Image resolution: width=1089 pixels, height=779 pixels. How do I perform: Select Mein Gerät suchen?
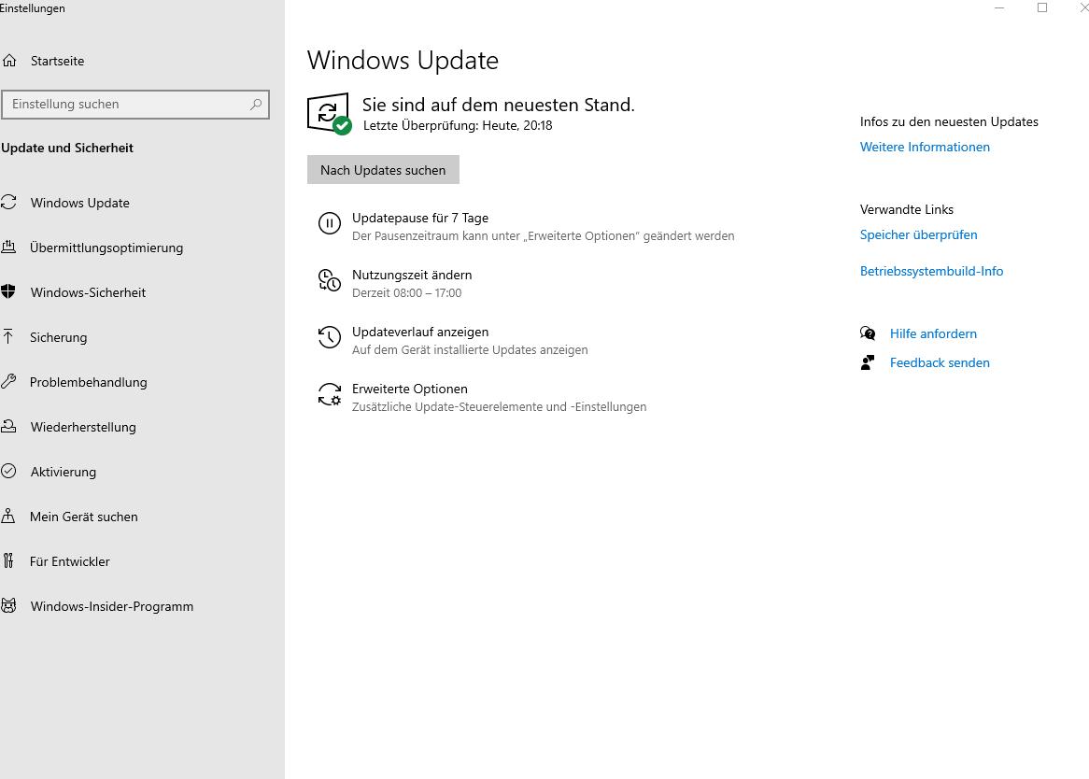pyautogui.click(x=83, y=517)
